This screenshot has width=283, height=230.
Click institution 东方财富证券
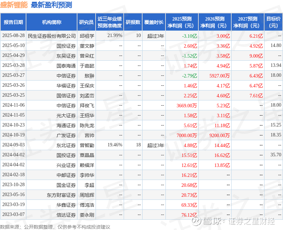(61, 195)
